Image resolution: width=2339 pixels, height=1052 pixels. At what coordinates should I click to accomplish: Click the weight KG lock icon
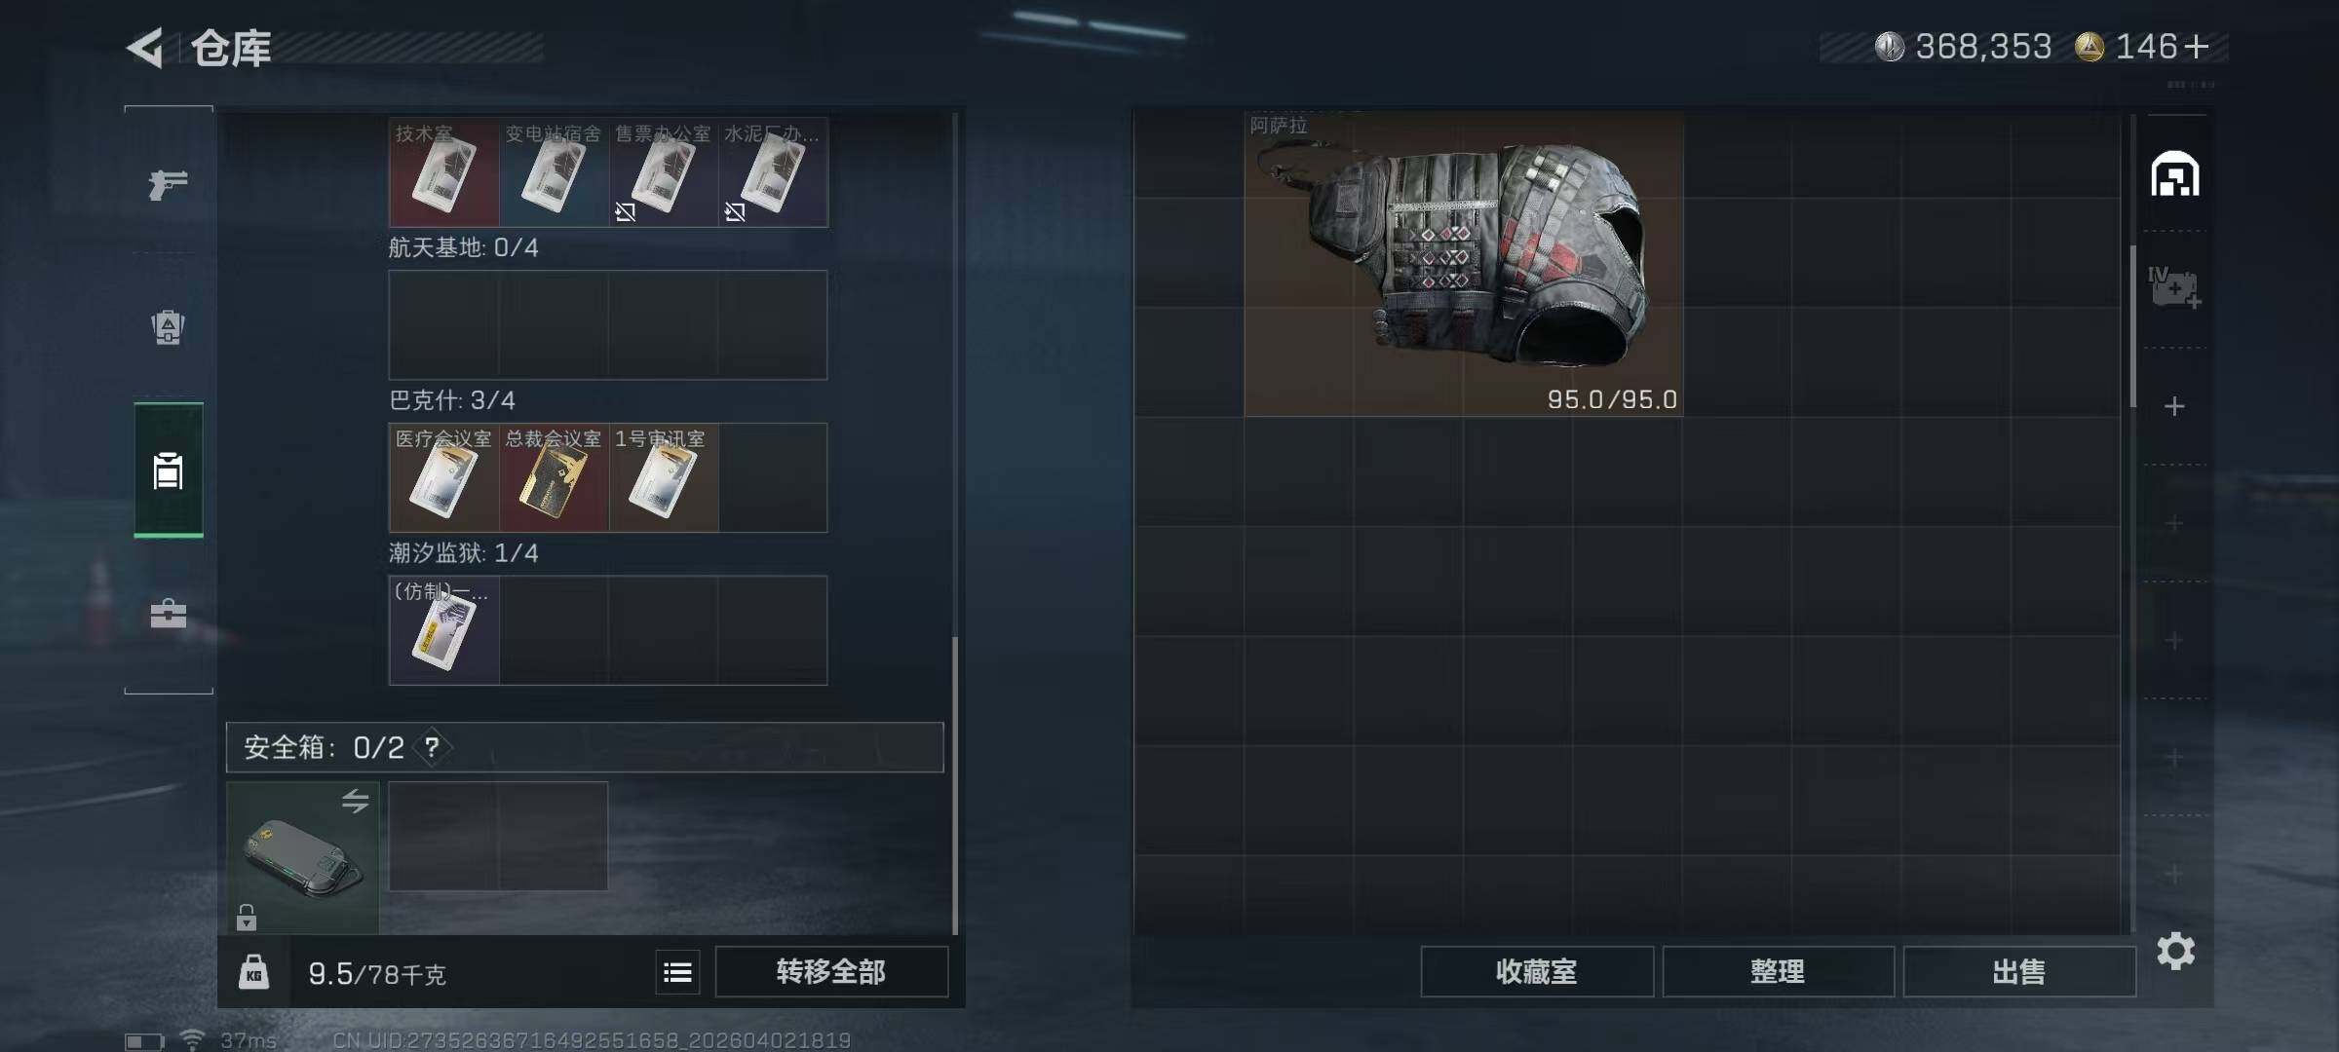[x=253, y=972]
